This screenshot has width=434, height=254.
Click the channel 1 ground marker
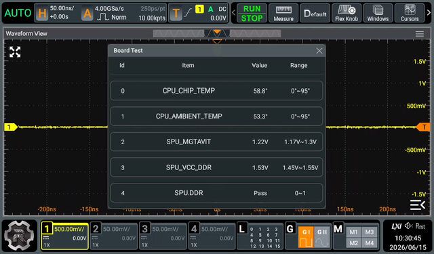(11, 127)
